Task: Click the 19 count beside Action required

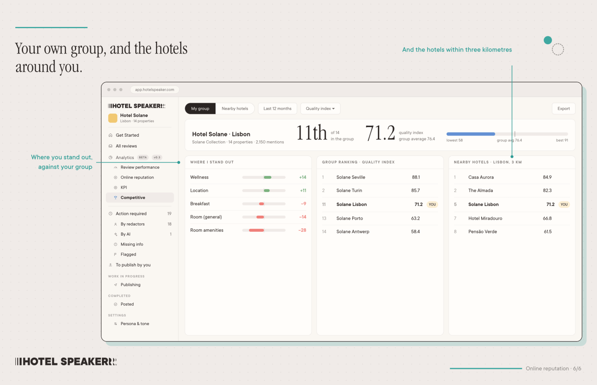Action: point(169,214)
